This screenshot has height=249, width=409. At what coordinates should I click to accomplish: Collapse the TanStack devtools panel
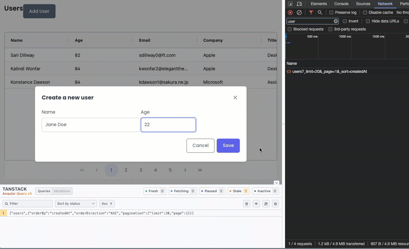click(276, 183)
